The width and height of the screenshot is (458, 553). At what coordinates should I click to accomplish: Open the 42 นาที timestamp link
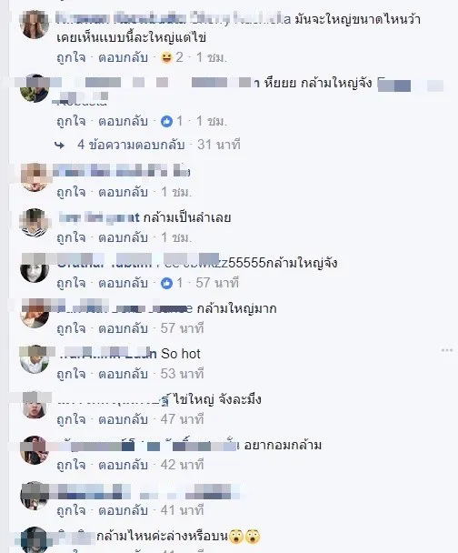182,465
